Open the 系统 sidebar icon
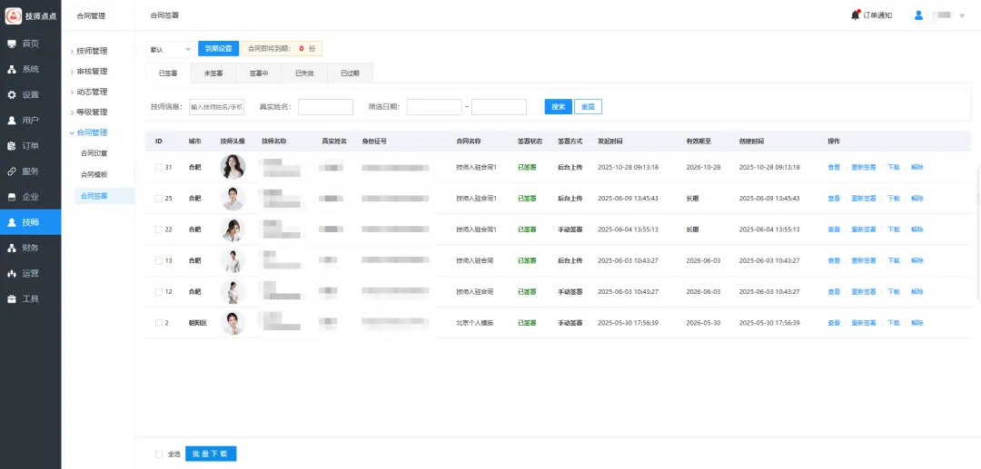The image size is (981, 469). coord(12,69)
